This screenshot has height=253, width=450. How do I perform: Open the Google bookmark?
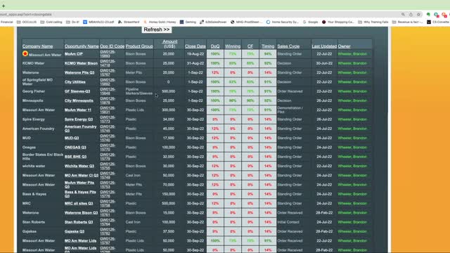click(310, 22)
